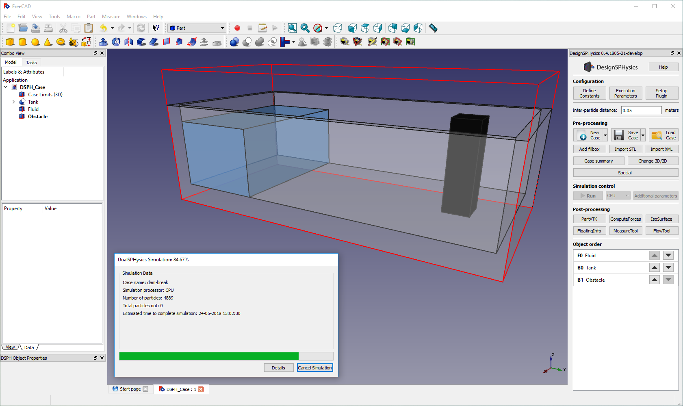Apply a chamfer to selected edges
Image resolution: width=683 pixels, height=406 pixels.
coord(154,42)
